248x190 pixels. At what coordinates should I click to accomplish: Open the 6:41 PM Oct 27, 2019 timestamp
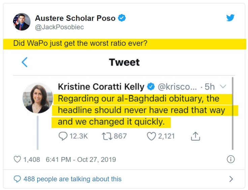click(x=81, y=159)
